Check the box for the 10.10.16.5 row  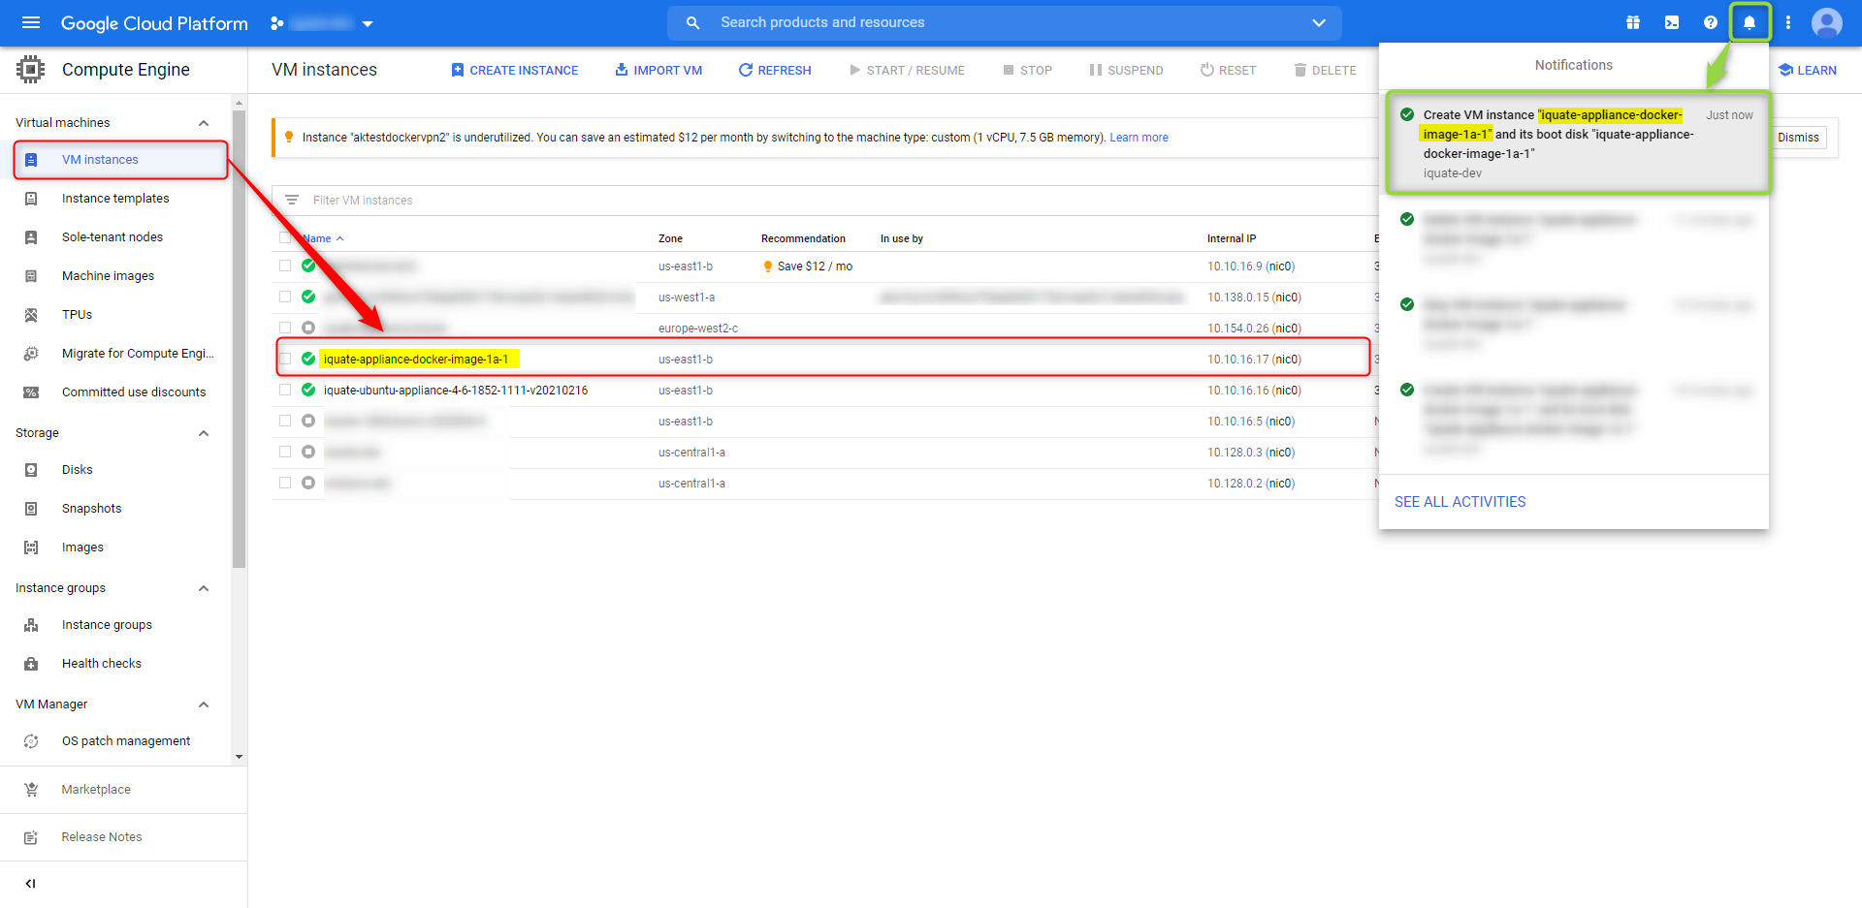285,421
